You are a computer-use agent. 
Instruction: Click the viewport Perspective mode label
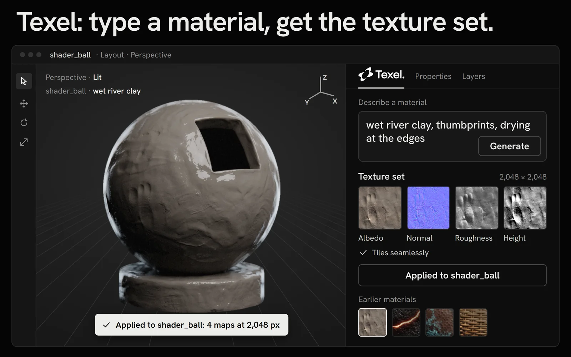66,77
